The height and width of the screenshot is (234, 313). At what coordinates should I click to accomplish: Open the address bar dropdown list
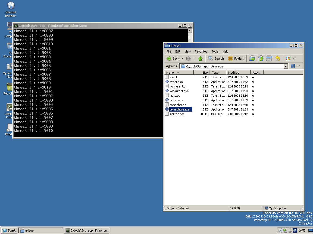coord(286,66)
